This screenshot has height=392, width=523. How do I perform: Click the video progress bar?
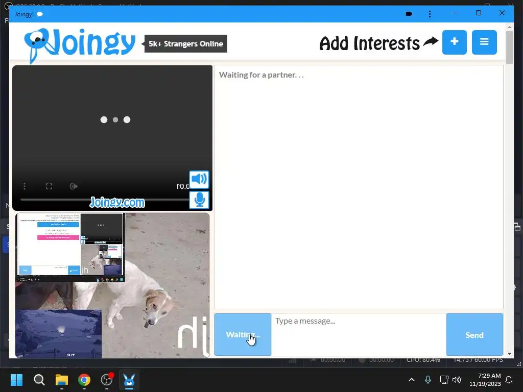pos(104,200)
